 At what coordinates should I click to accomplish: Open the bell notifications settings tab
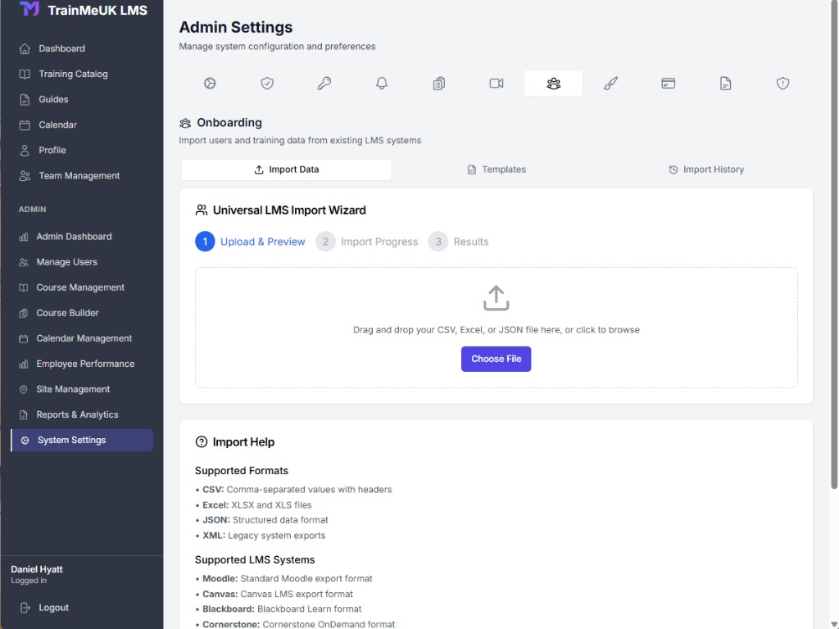click(382, 84)
